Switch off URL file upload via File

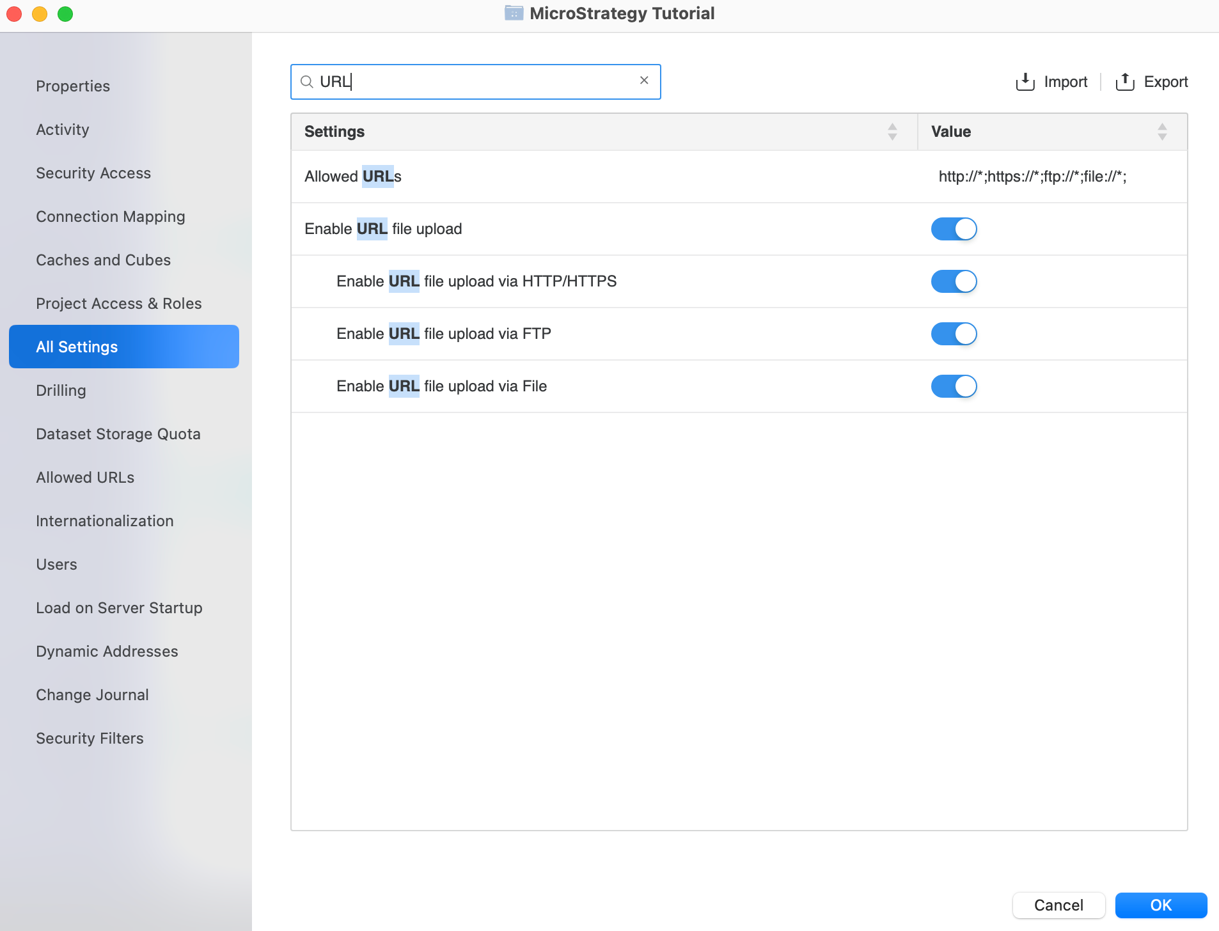point(954,386)
